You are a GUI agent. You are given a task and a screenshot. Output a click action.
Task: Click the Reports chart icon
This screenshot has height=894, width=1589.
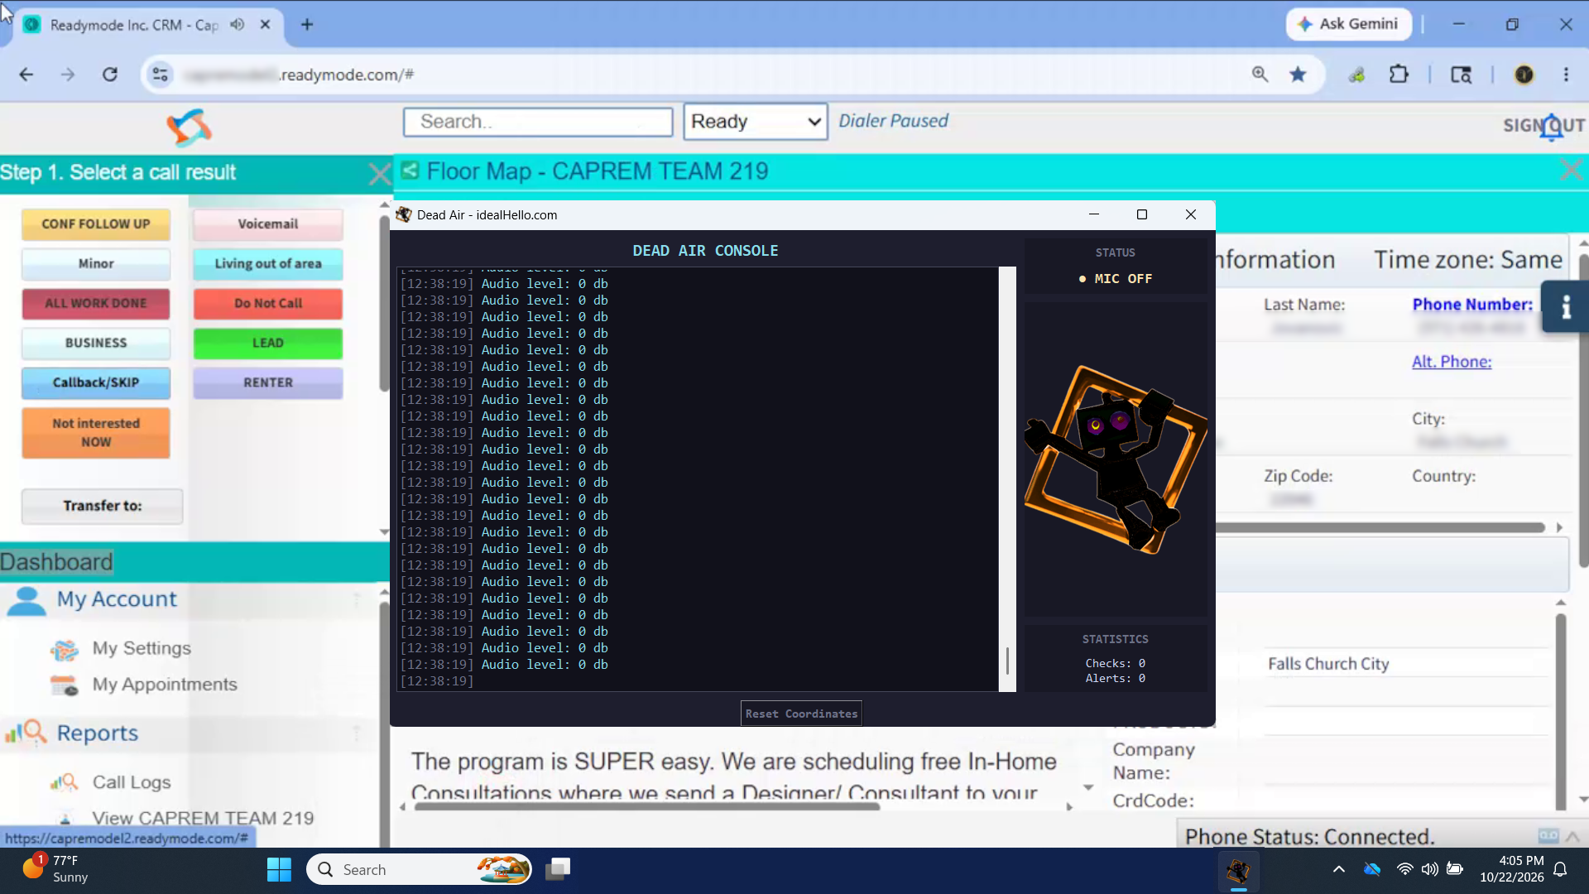[26, 733]
